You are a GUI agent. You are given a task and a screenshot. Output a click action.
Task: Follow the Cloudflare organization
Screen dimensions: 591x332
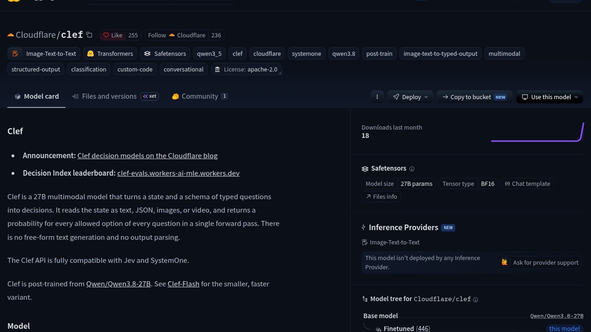(177, 35)
